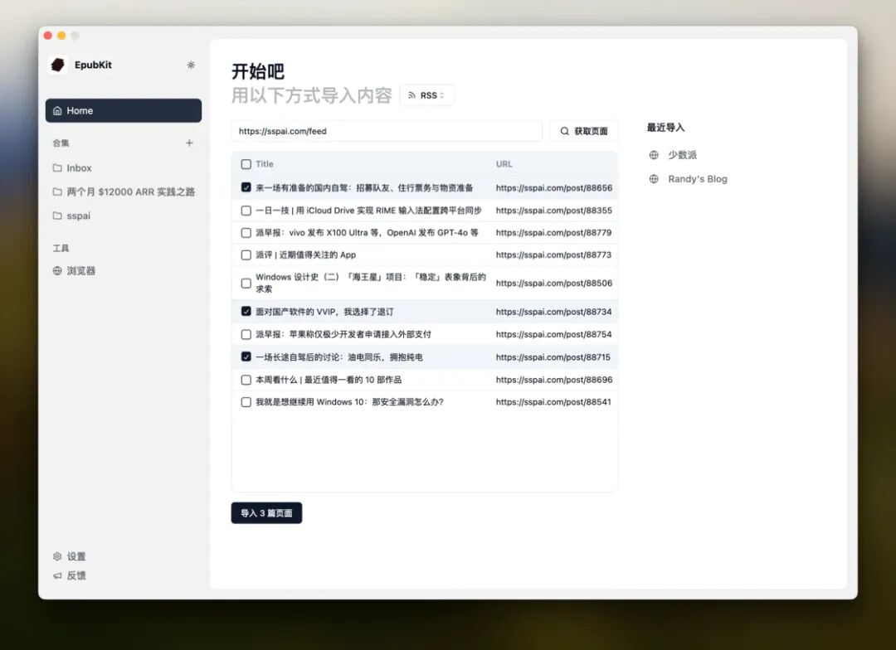Screen dimensions: 896x650
Task: Open the 两个月 $12000 ARR 实践之路 collection
Action: coord(124,192)
